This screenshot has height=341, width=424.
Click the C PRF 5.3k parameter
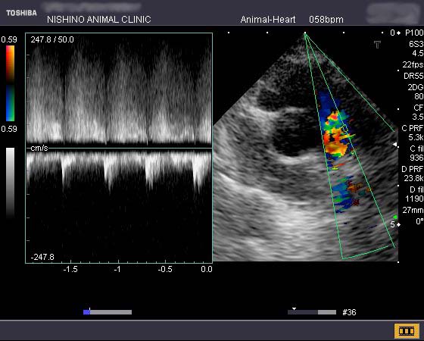tap(413, 133)
